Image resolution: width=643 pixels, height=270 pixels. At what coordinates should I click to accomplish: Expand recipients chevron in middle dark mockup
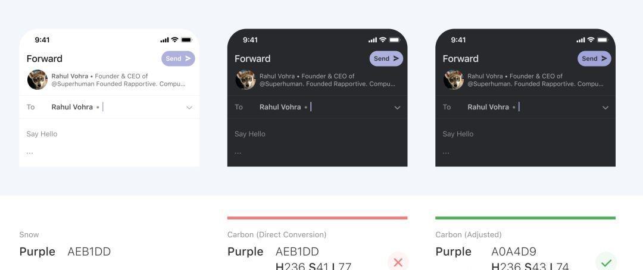coord(397,108)
